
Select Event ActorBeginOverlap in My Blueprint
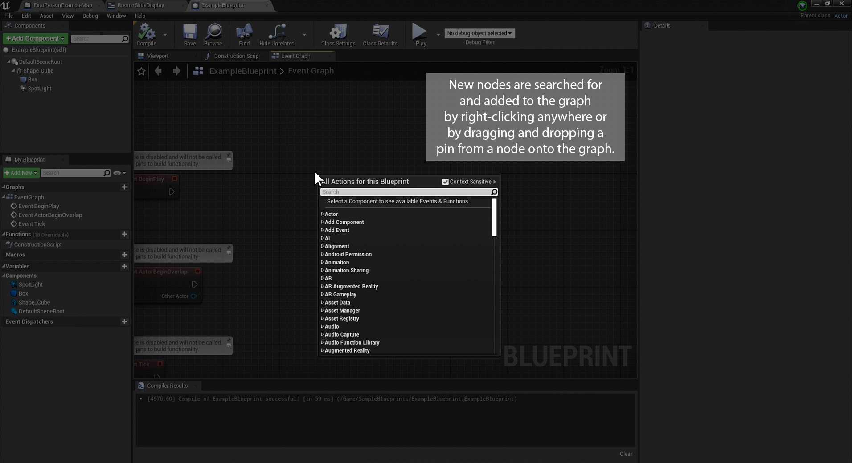[x=50, y=215]
